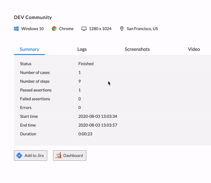
Task: Click the monitor resolution icon
Action: tap(84, 29)
